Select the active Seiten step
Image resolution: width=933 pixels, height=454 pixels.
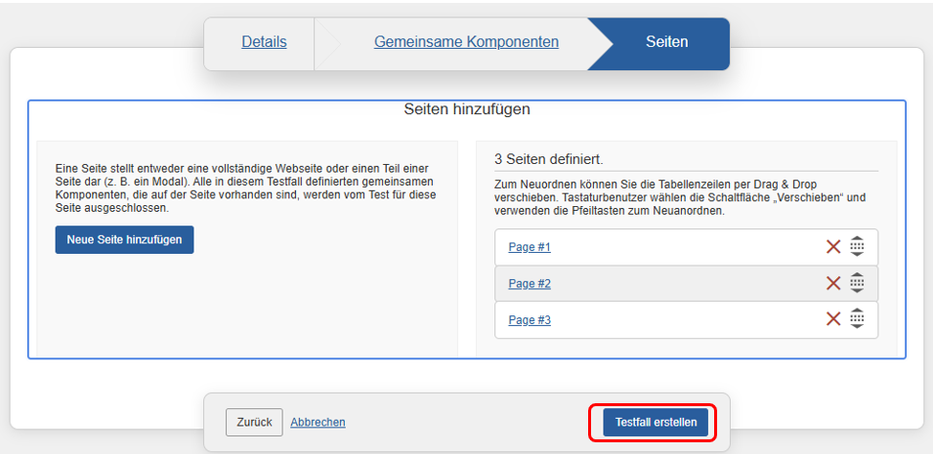point(666,42)
